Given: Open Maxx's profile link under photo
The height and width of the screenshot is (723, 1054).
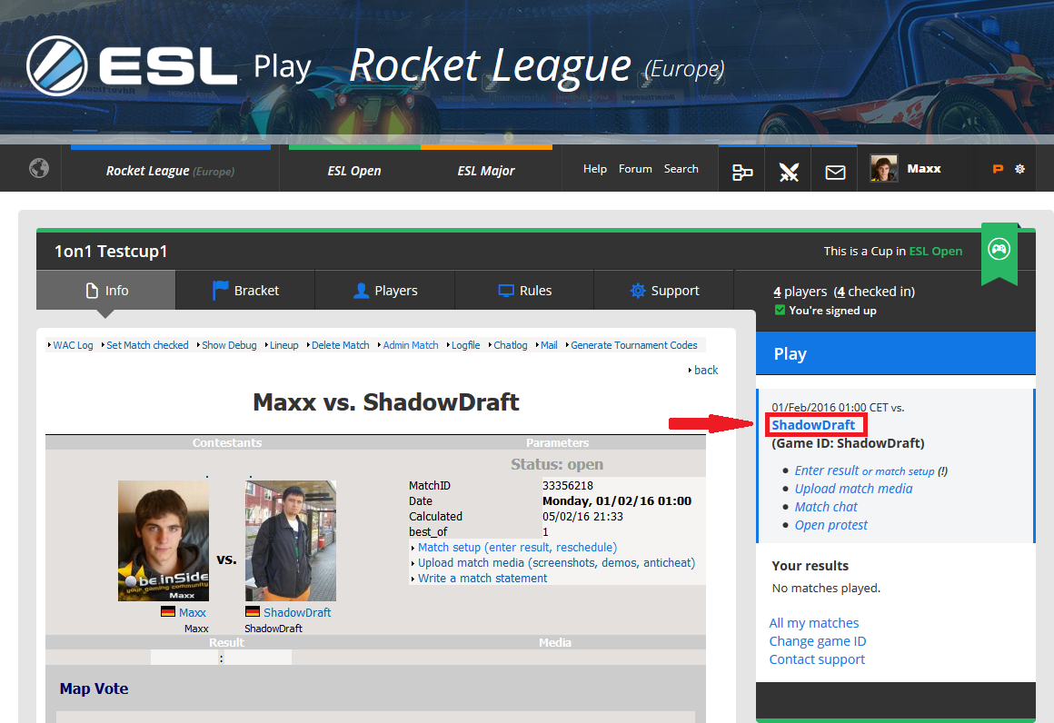Looking at the screenshot, I should (193, 612).
